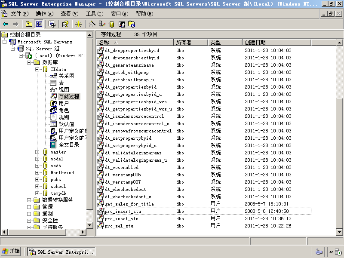
Task: Click the New login toolbar icon
Action: (122, 24)
